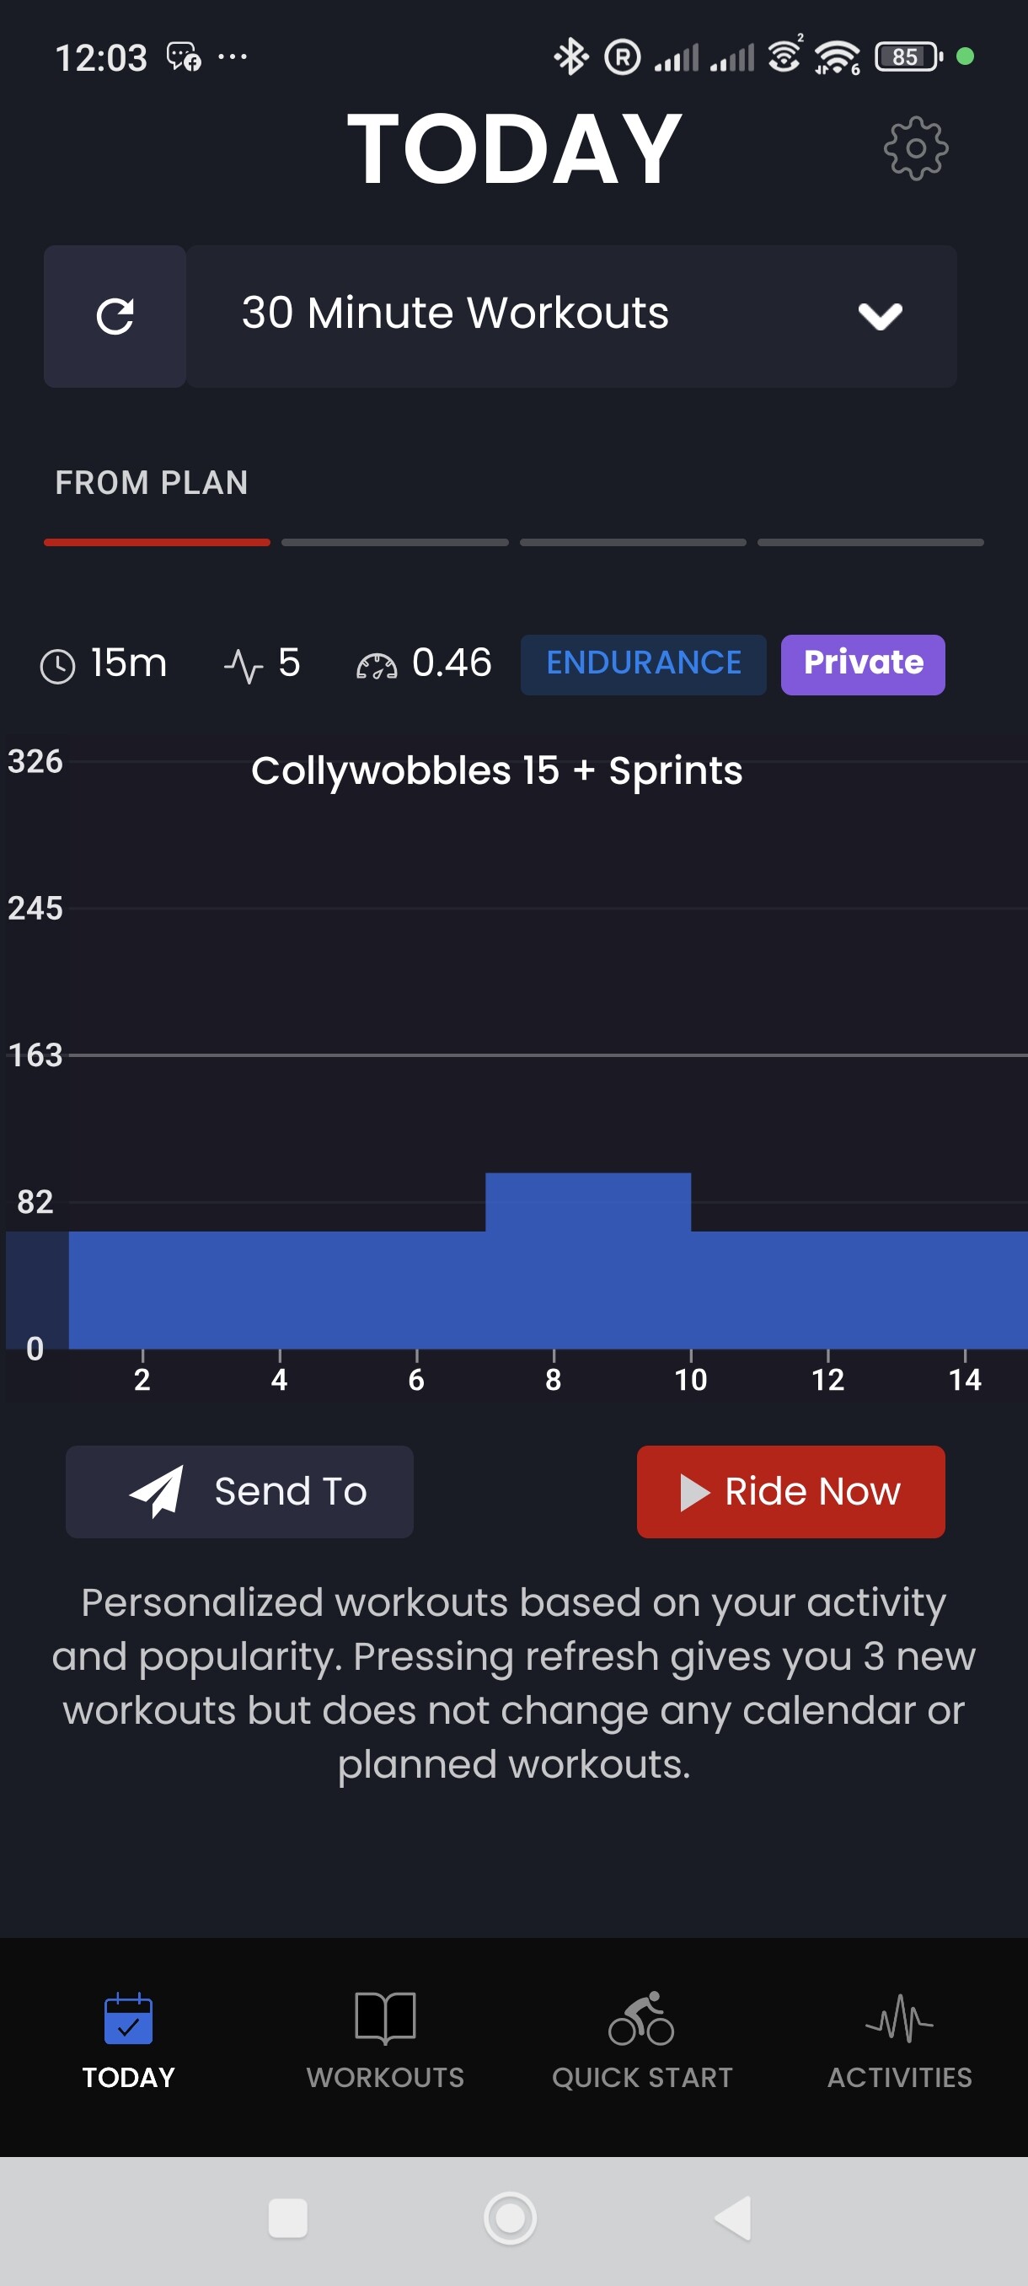Switch to the second workout page indicator
The height and width of the screenshot is (2286, 1028).
394,542
